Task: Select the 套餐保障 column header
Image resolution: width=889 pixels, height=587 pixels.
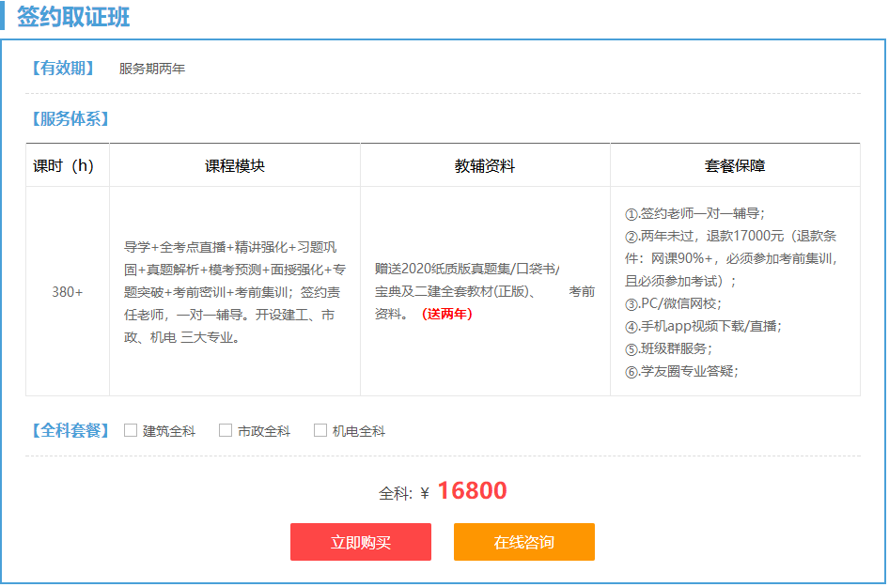Action: pos(735,166)
